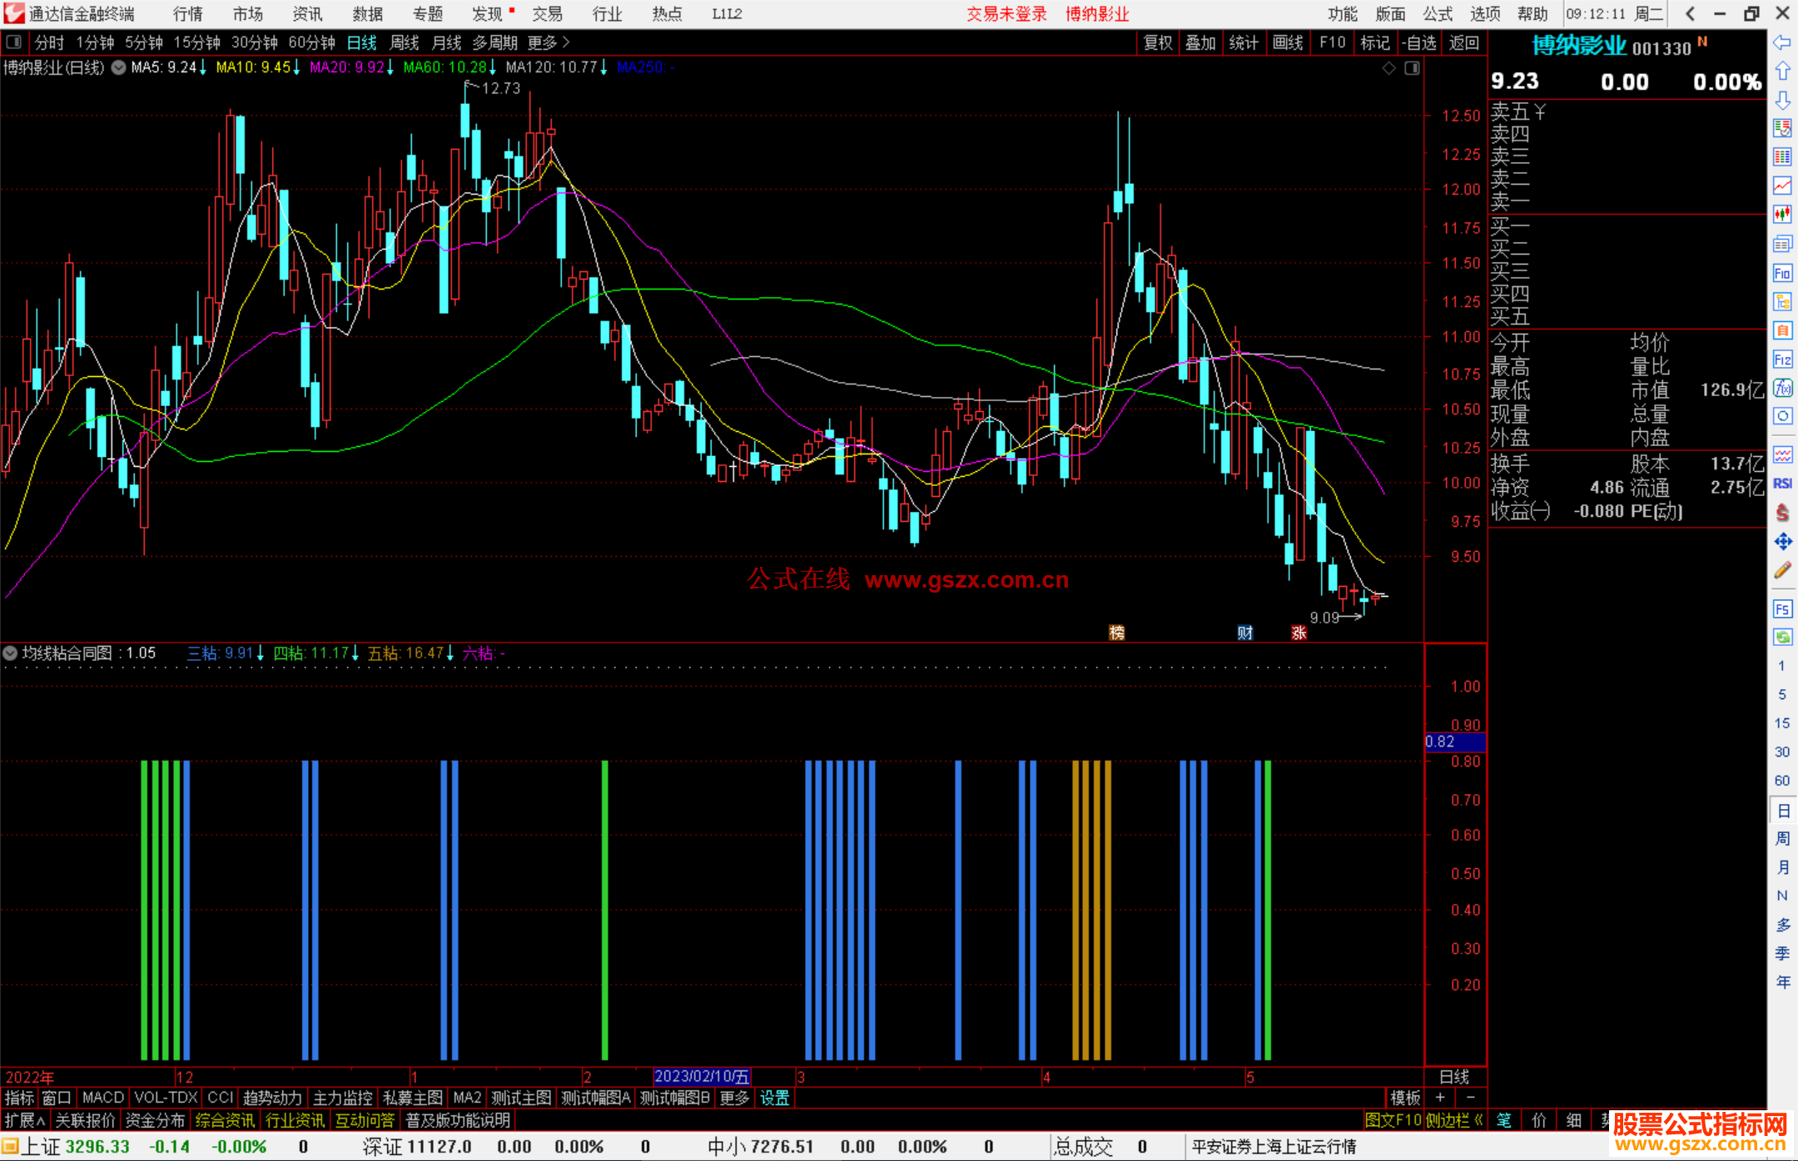Collapse the 侧边栏 sidebar chevron
The height and width of the screenshot is (1161, 1798).
pyautogui.click(x=1478, y=1120)
